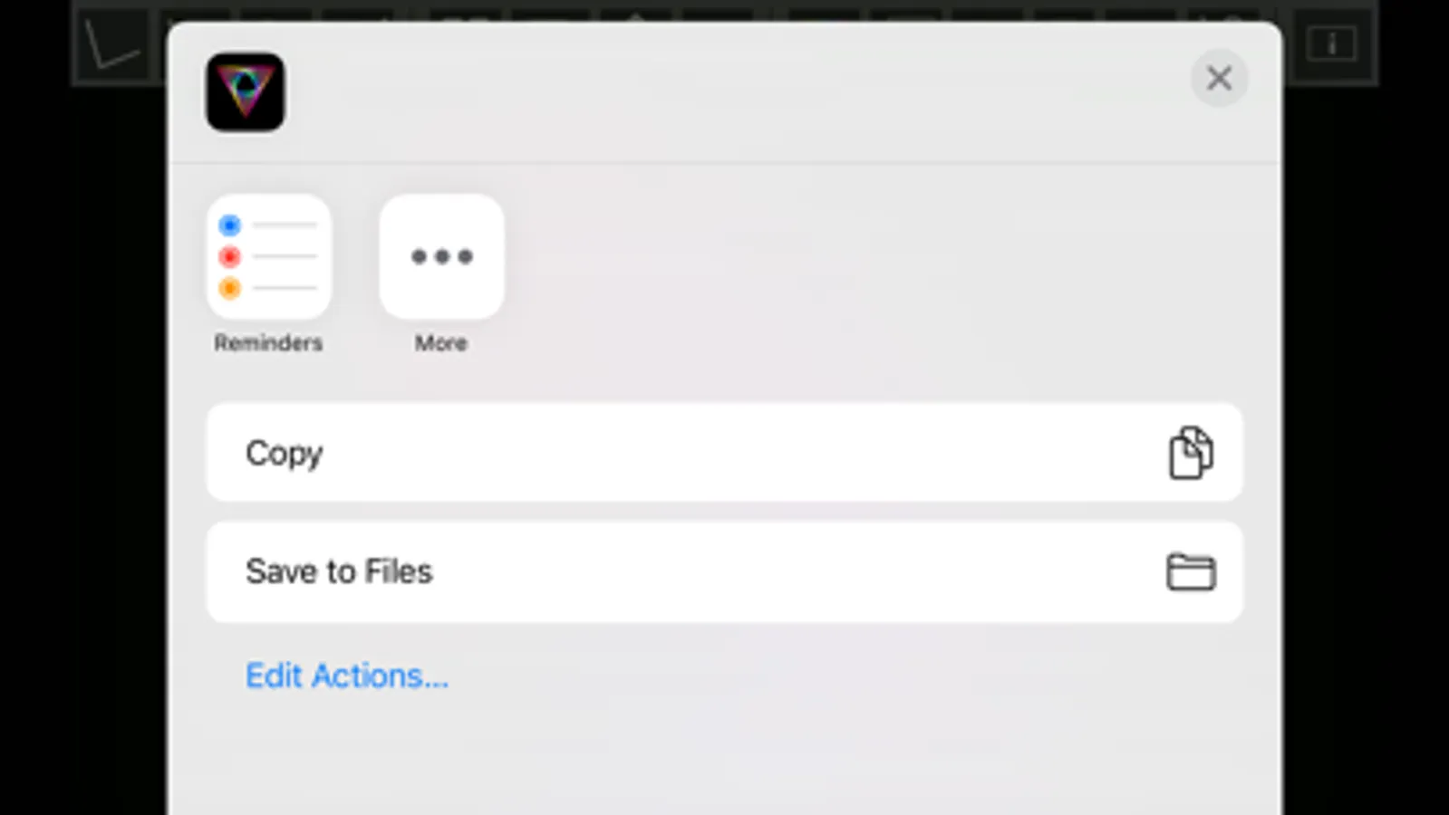
Task: Click the dimmed black area right of sheet
Action: (x=1366, y=453)
